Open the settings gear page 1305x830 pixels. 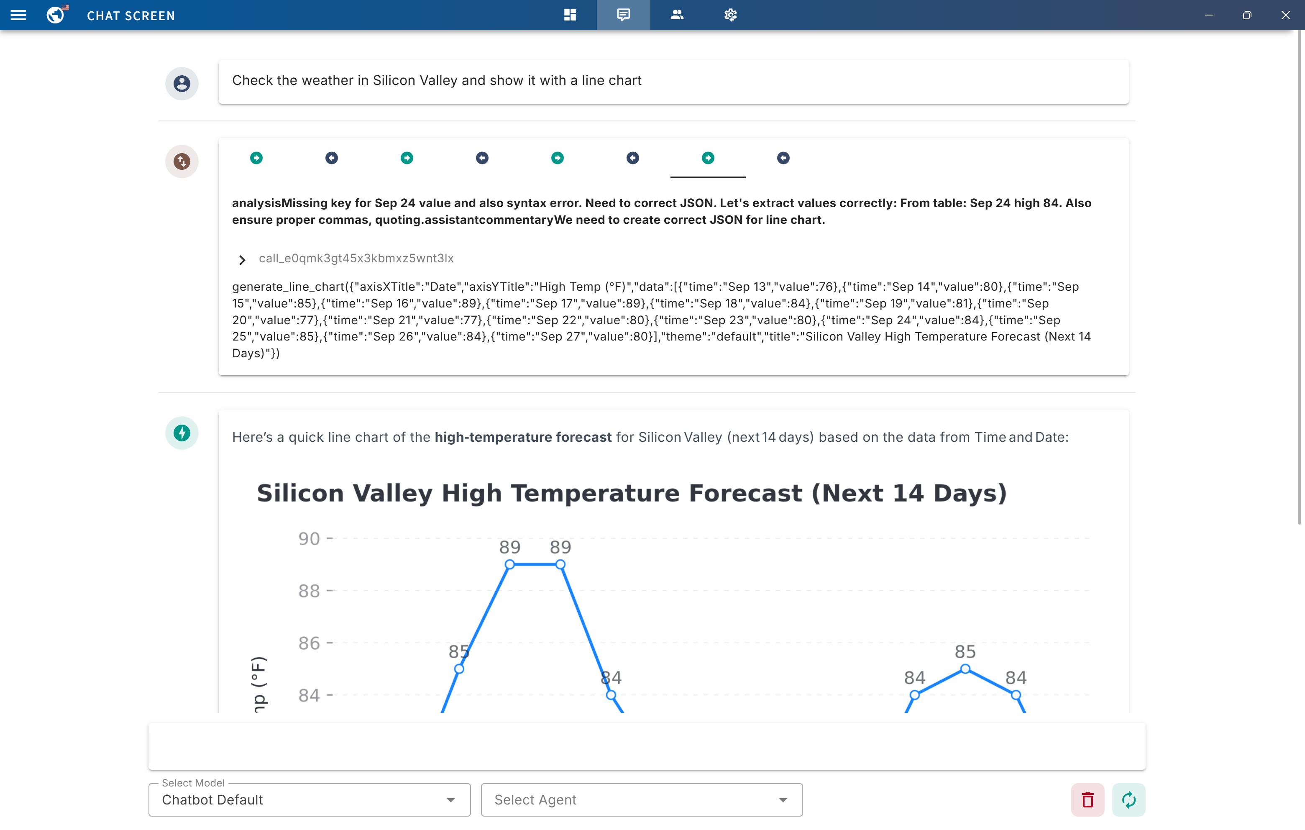(731, 15)
